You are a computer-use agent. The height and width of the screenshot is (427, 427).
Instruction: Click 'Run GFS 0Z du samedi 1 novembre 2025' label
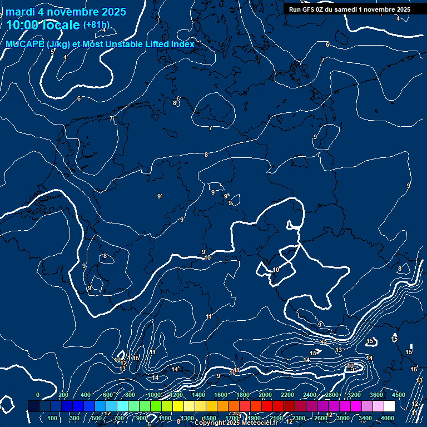(350, 9)
